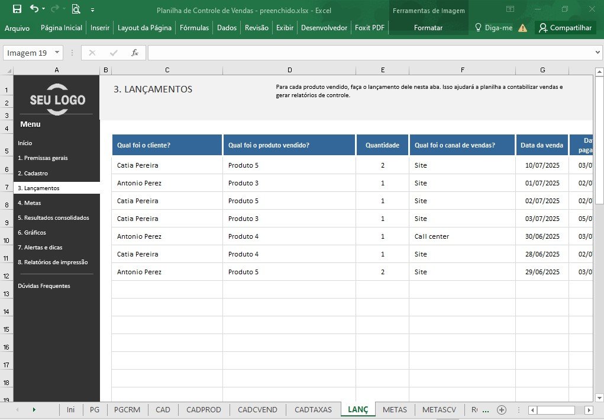Click the Ribbon Display Options icon

click(x=510, y=9)
